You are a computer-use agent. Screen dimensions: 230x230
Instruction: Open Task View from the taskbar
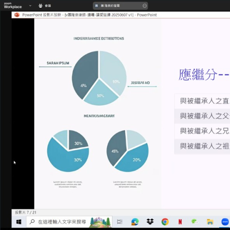pyautogui.click(x=120, y=222)
